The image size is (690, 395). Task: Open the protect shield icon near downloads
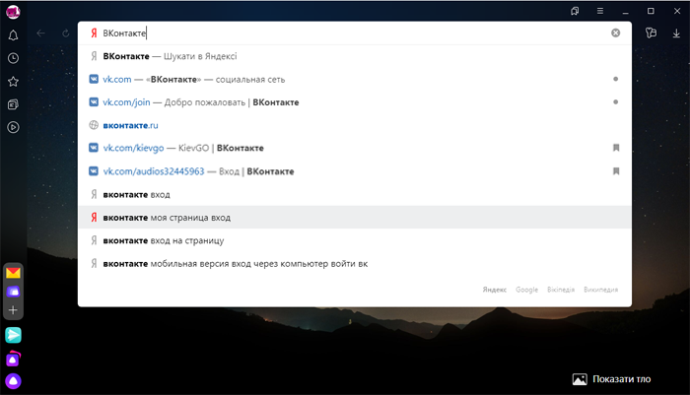651,33
